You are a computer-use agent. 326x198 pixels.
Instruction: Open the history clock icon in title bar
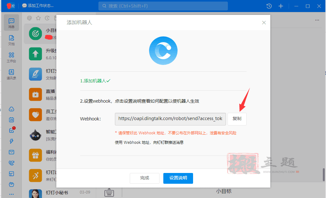click(x=269, y=6)
